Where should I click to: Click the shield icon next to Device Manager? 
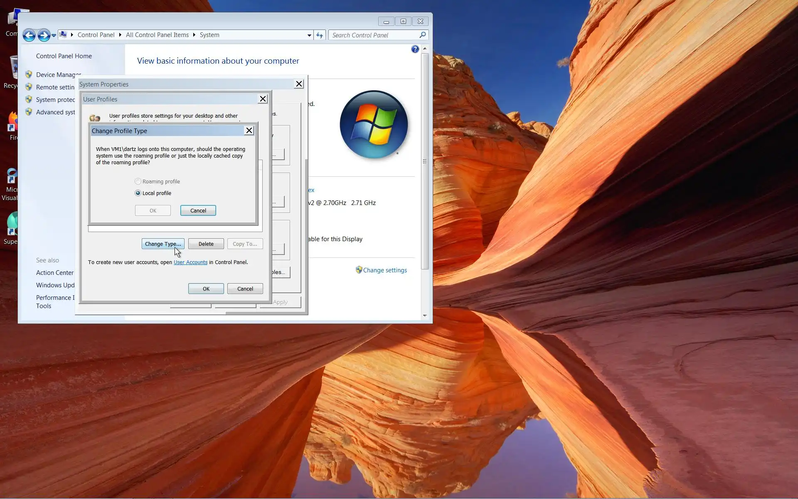29,74
